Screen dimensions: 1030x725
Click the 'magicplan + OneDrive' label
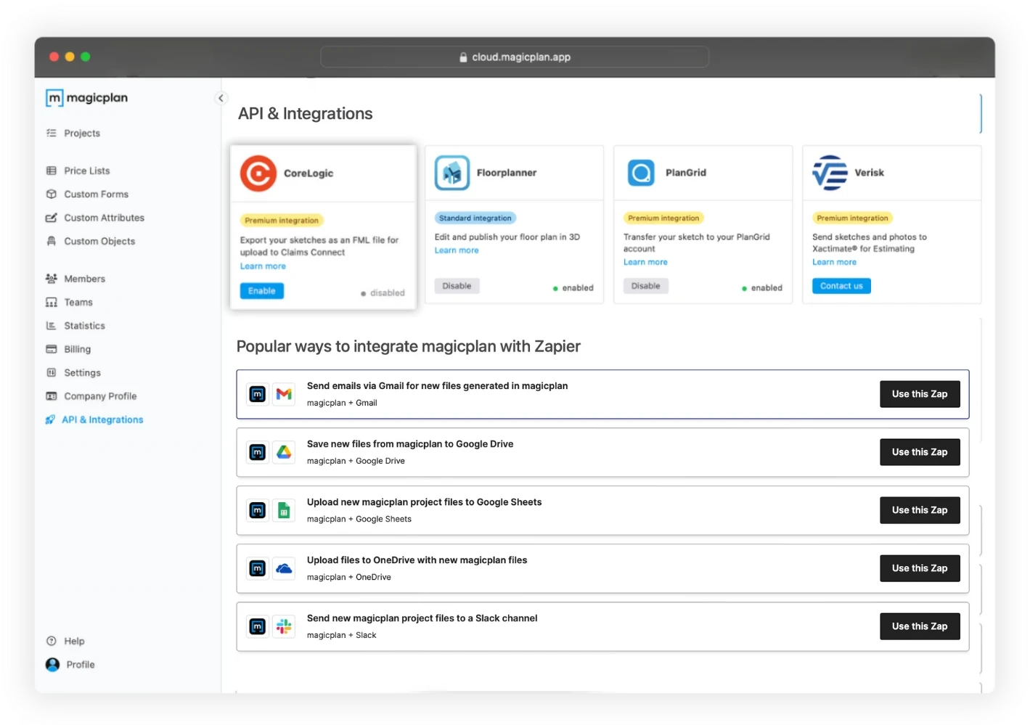pos(349,577)
